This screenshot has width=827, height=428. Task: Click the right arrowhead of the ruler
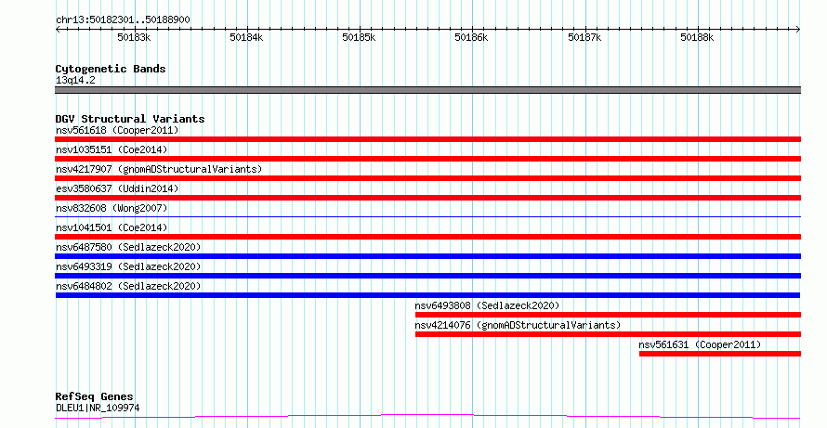point(798,30)
